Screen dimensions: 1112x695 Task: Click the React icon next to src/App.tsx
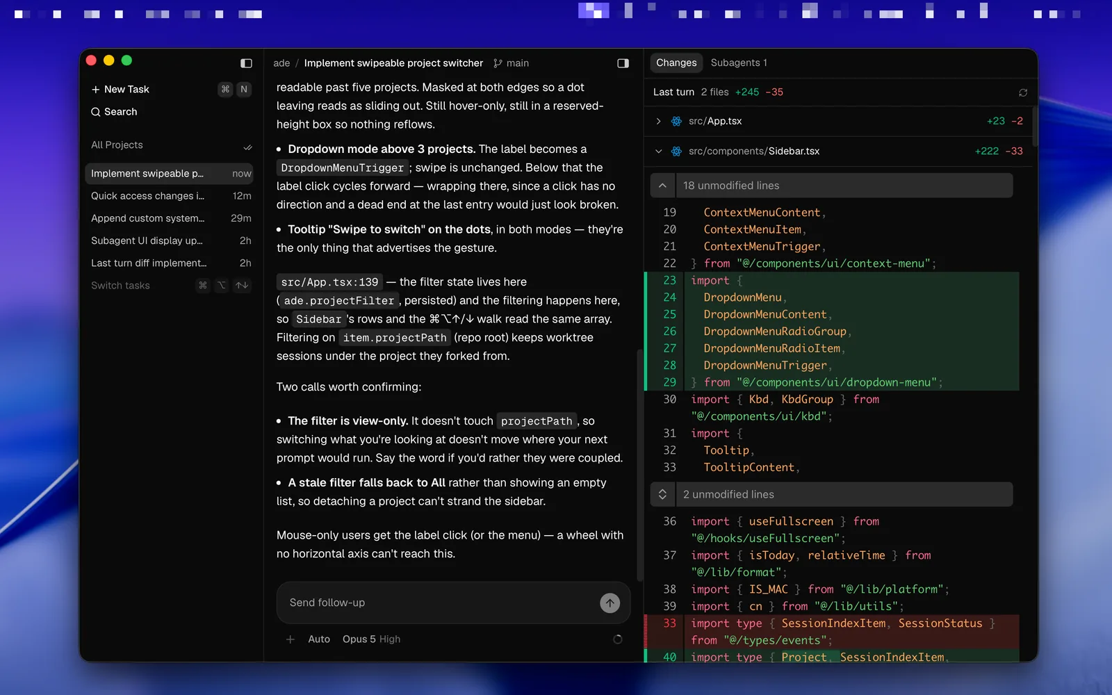coord(676,121)
